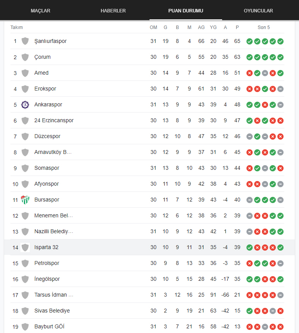Click the Bursaspor team logo
Screen dimensions: 299x333
click(25, 200)
